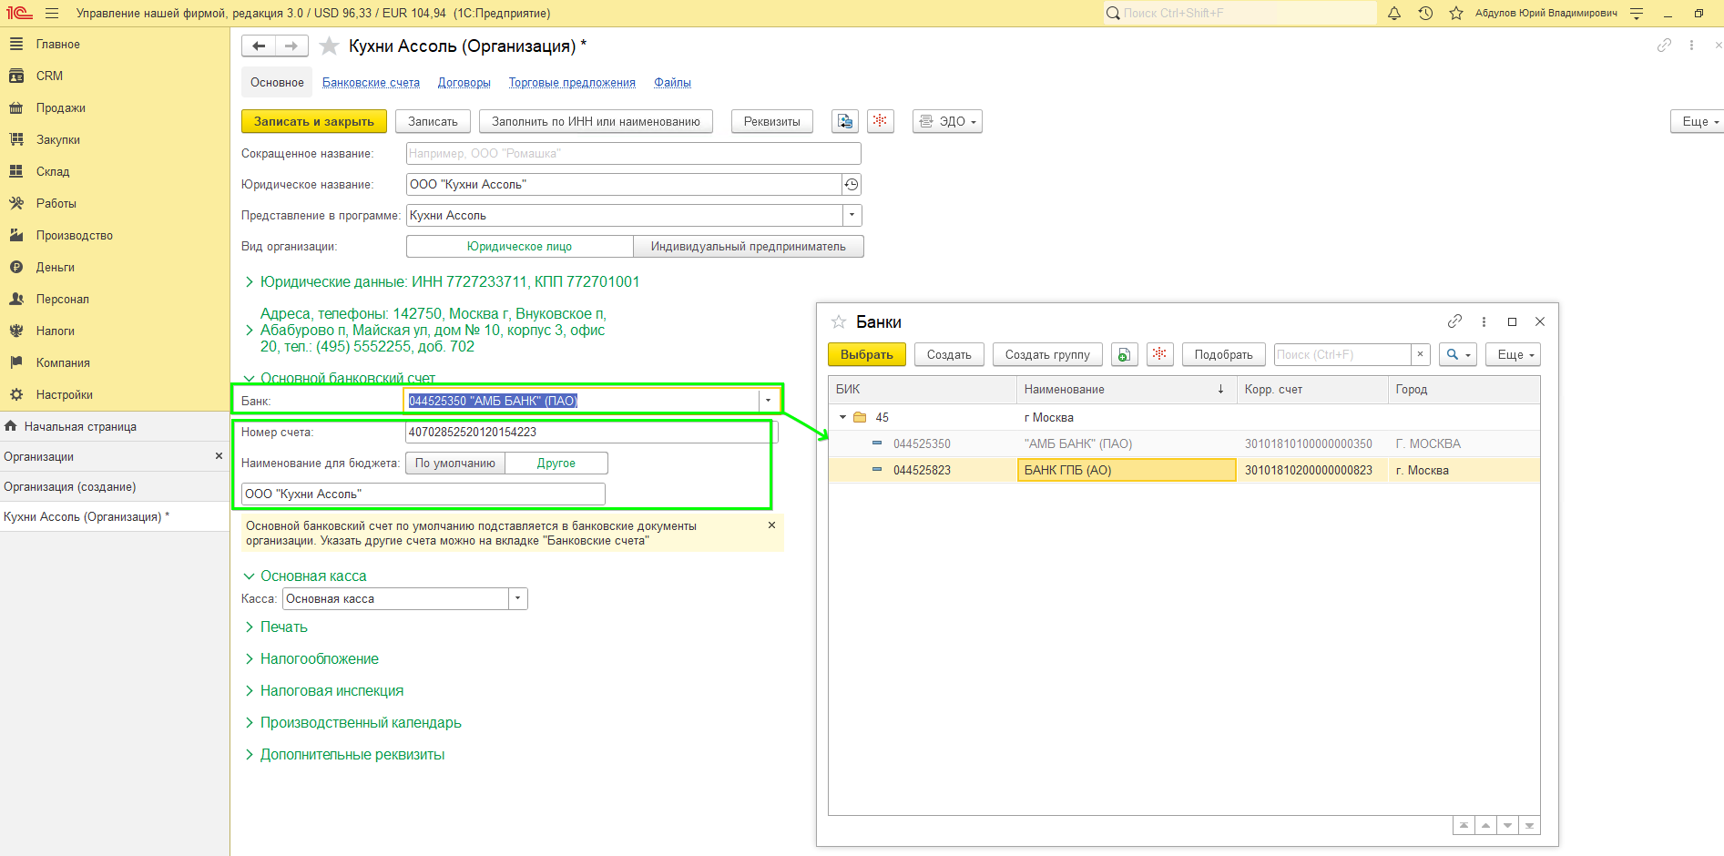Click the Деньги coin icon in sidebar
1724x856 pixels.
[15, 267]
